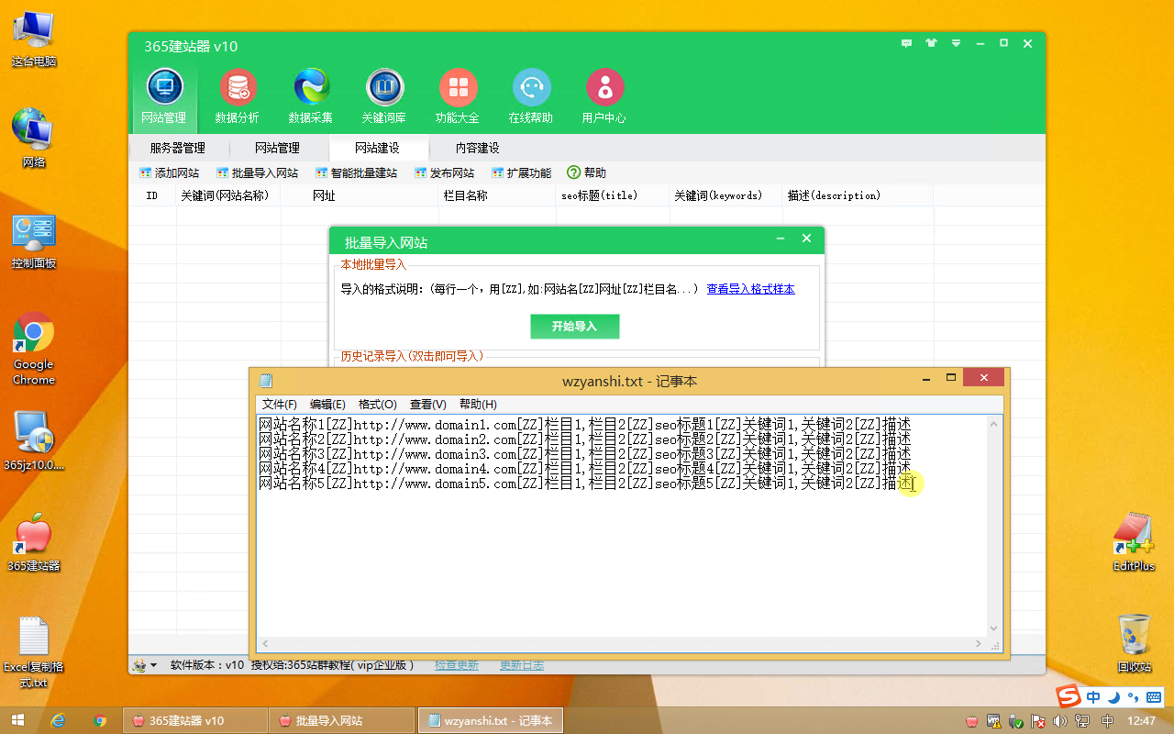This screenshot has width=1174, height=734.
Task: Switch to the 内容建设 tab
Action: (x=478, y=148)
